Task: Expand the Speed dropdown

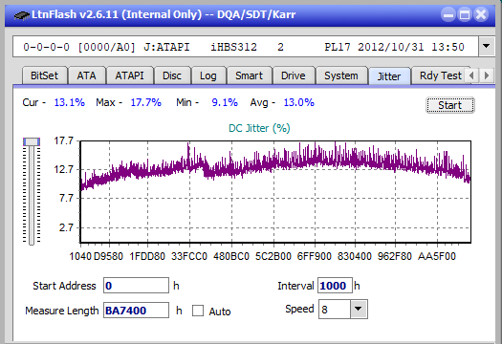Action: coord(359,309)
